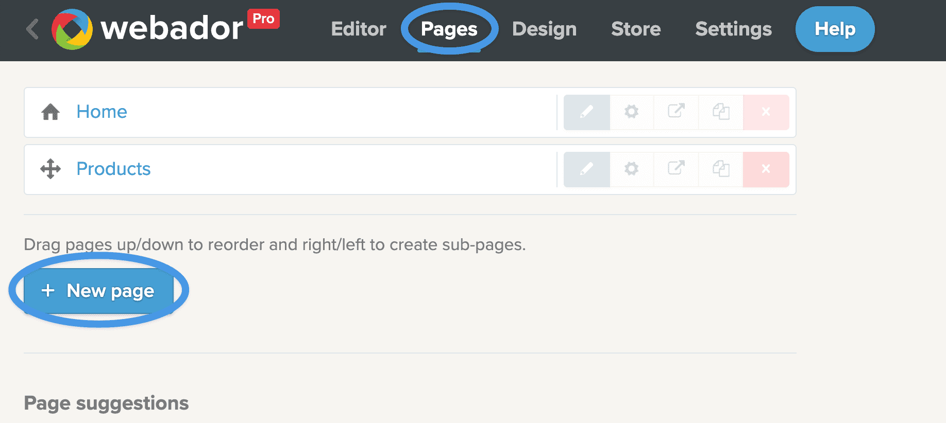Open gear settings for the Products page
This screenshot has height=423, width=946.
[x=632, y=169]
